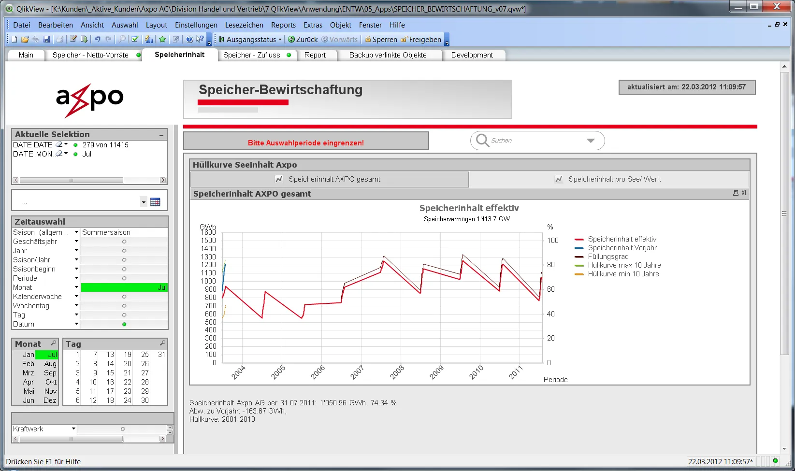Search in the Tag list box

click(163, 343)
